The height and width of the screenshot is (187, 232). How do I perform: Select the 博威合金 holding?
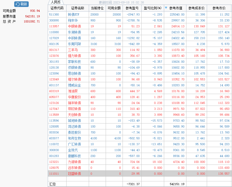pyautogui.click(x=74, y=85)
